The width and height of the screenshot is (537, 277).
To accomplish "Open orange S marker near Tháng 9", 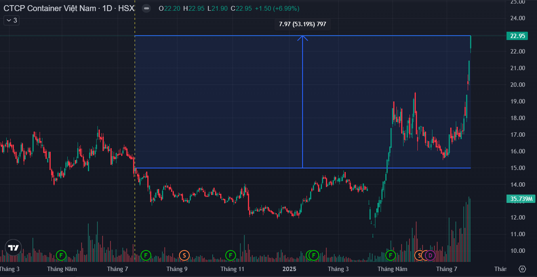I will pyautogui.click(x=184, y=255).
